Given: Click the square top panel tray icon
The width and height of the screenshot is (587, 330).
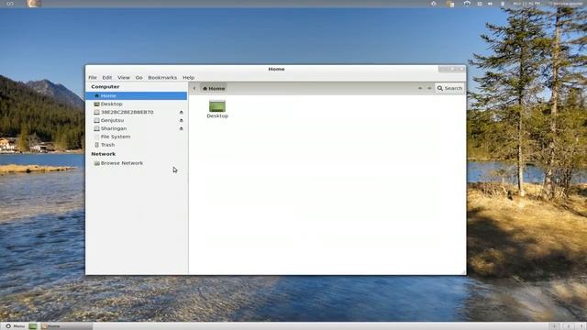Looking at the screenshot, I should (x=480, y=4).
